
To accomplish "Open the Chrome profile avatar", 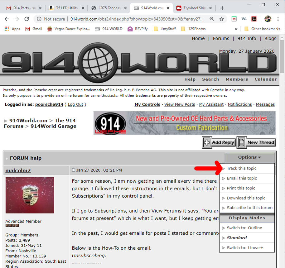I will pos(268,19).
